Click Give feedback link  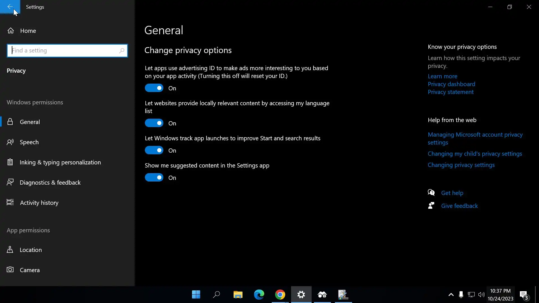459,206
